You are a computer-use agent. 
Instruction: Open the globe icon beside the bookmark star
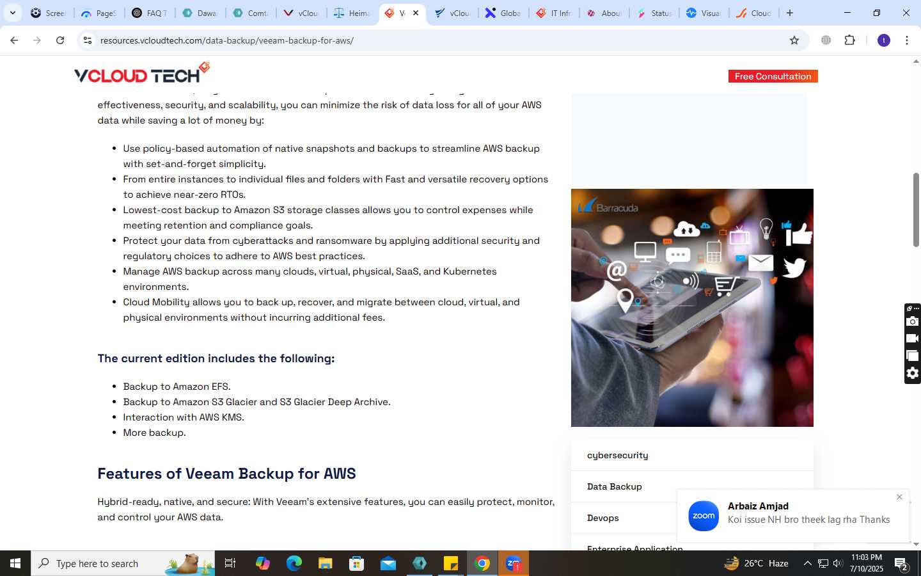point(826,40)
